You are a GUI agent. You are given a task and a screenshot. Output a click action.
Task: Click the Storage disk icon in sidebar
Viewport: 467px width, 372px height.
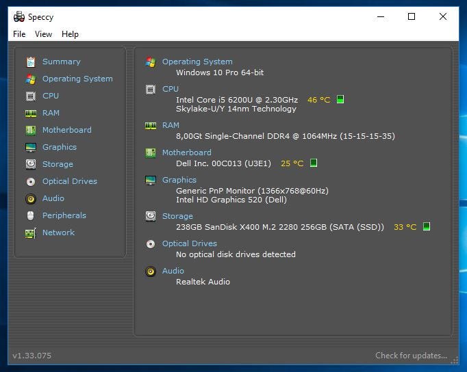coord(31,164)
